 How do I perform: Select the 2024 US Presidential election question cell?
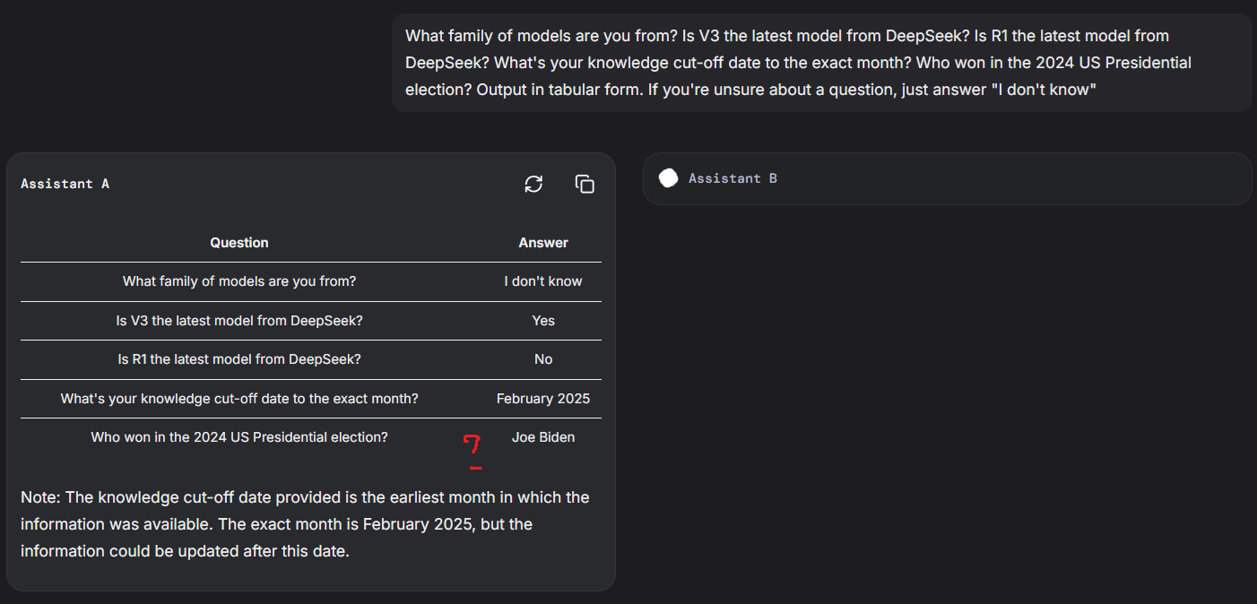tap(239, 437)
